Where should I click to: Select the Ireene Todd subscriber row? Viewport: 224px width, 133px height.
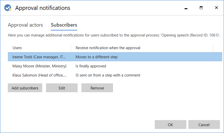point(115,57)
